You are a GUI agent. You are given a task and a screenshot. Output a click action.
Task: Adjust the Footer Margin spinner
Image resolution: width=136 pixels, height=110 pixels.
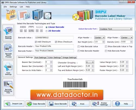(x=127, y=70)
